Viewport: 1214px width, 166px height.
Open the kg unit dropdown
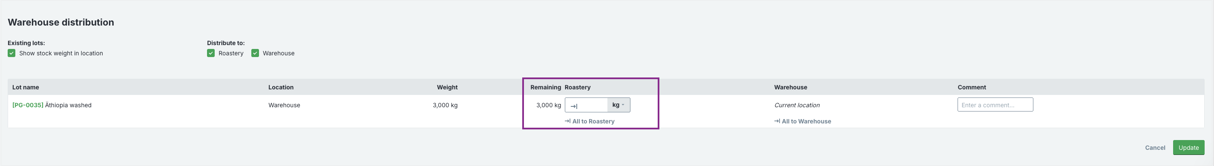(619, 105)
